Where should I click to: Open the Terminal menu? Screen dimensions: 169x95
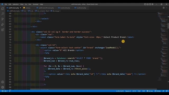(36, 4)
